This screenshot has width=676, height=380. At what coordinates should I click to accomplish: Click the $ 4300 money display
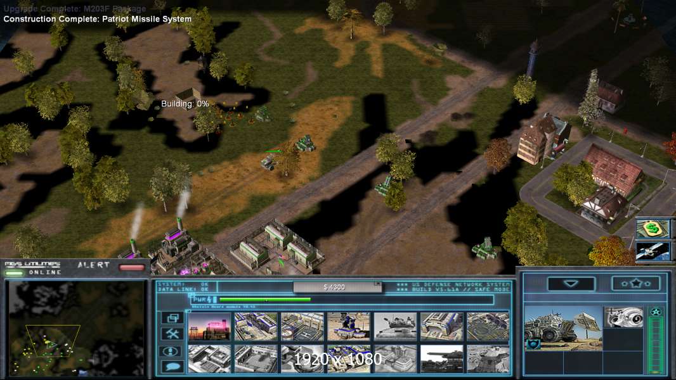337,287
